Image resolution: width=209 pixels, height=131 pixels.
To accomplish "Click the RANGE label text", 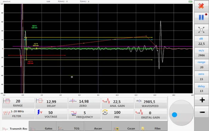I will [x=18, y=106].
